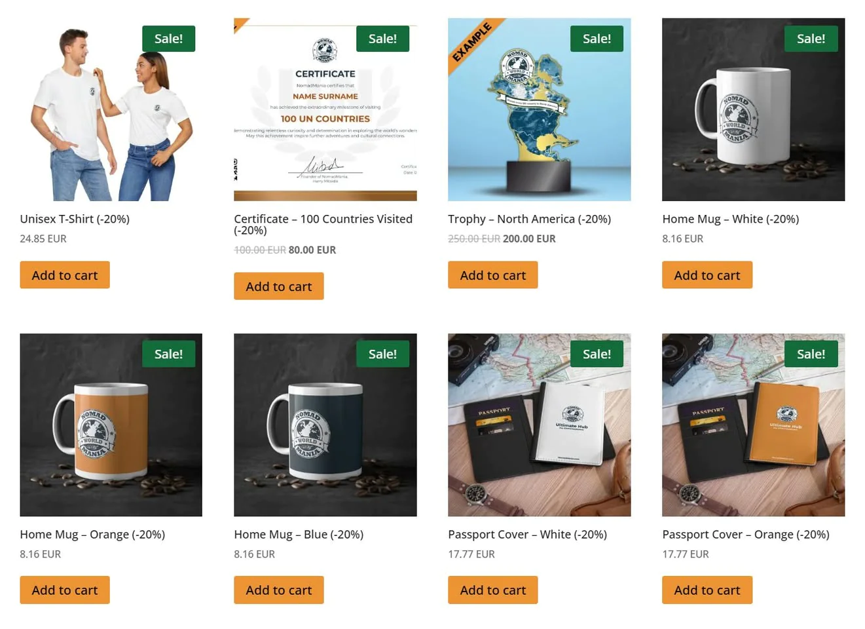This screenshot has width=865, height=629.
Task: Open the blue Home Mug product image
Action: coord(325,425)
